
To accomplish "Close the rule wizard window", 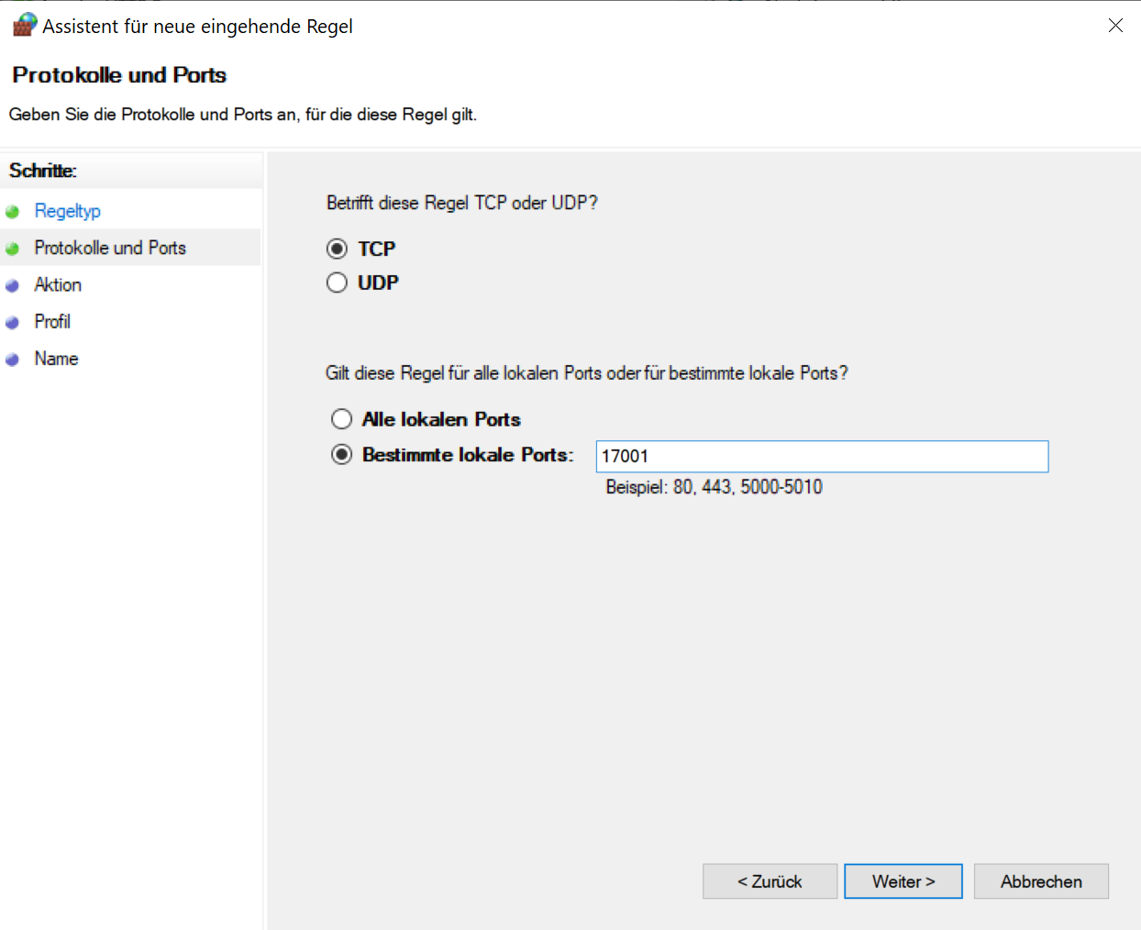I will [x=1115, y=26].
